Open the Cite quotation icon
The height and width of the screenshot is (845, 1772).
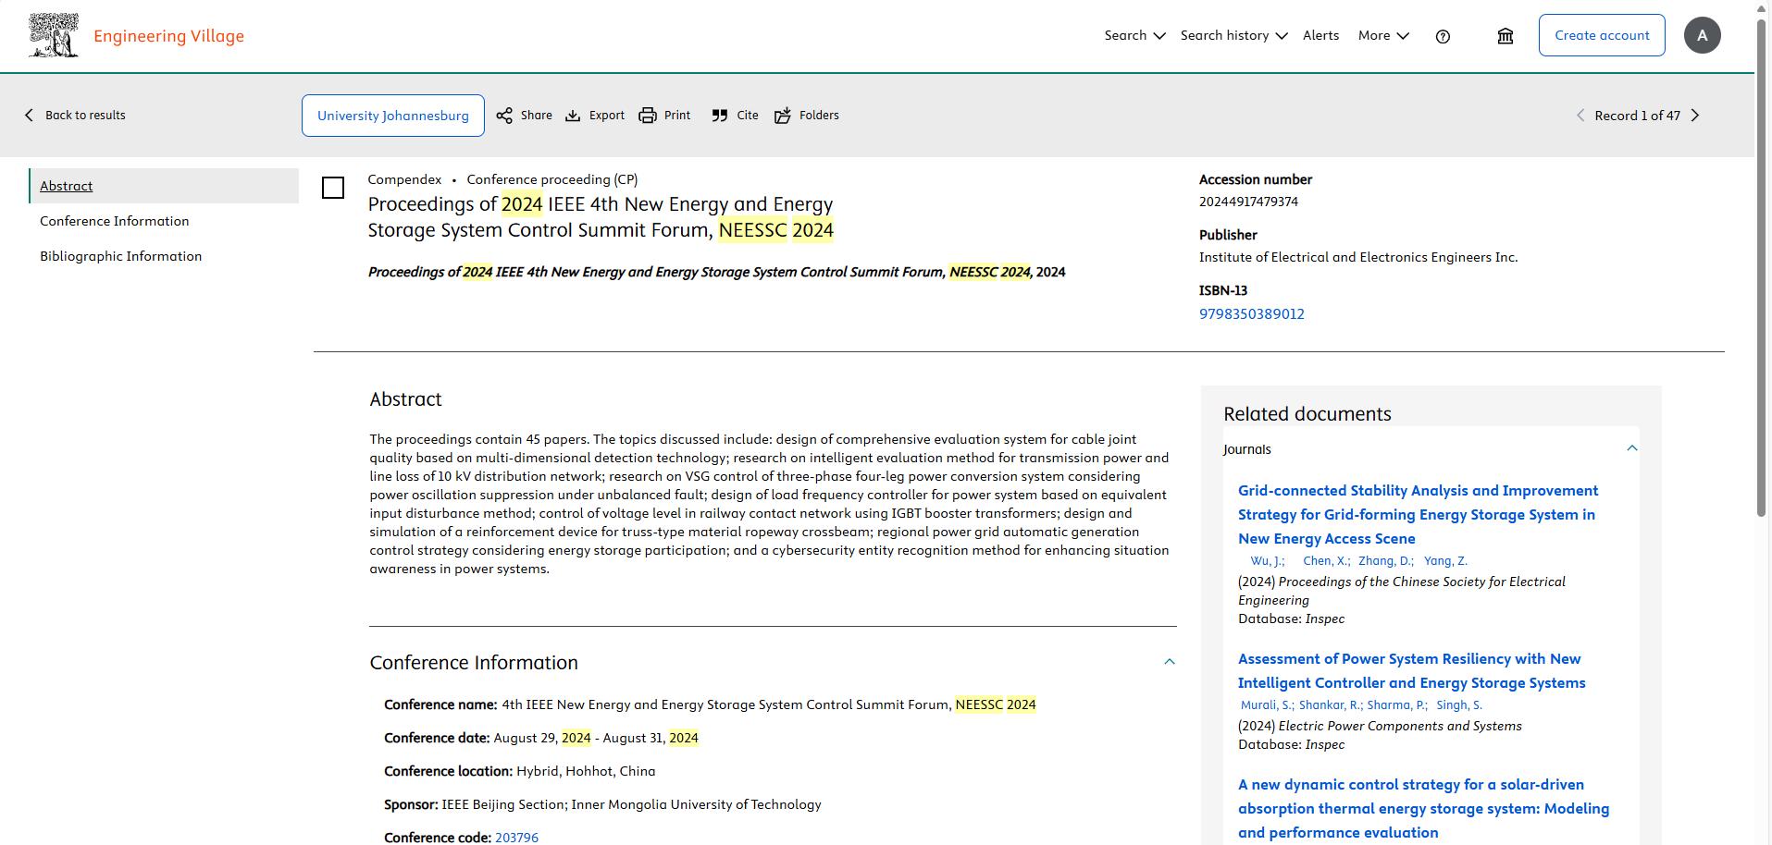[720, 116]
